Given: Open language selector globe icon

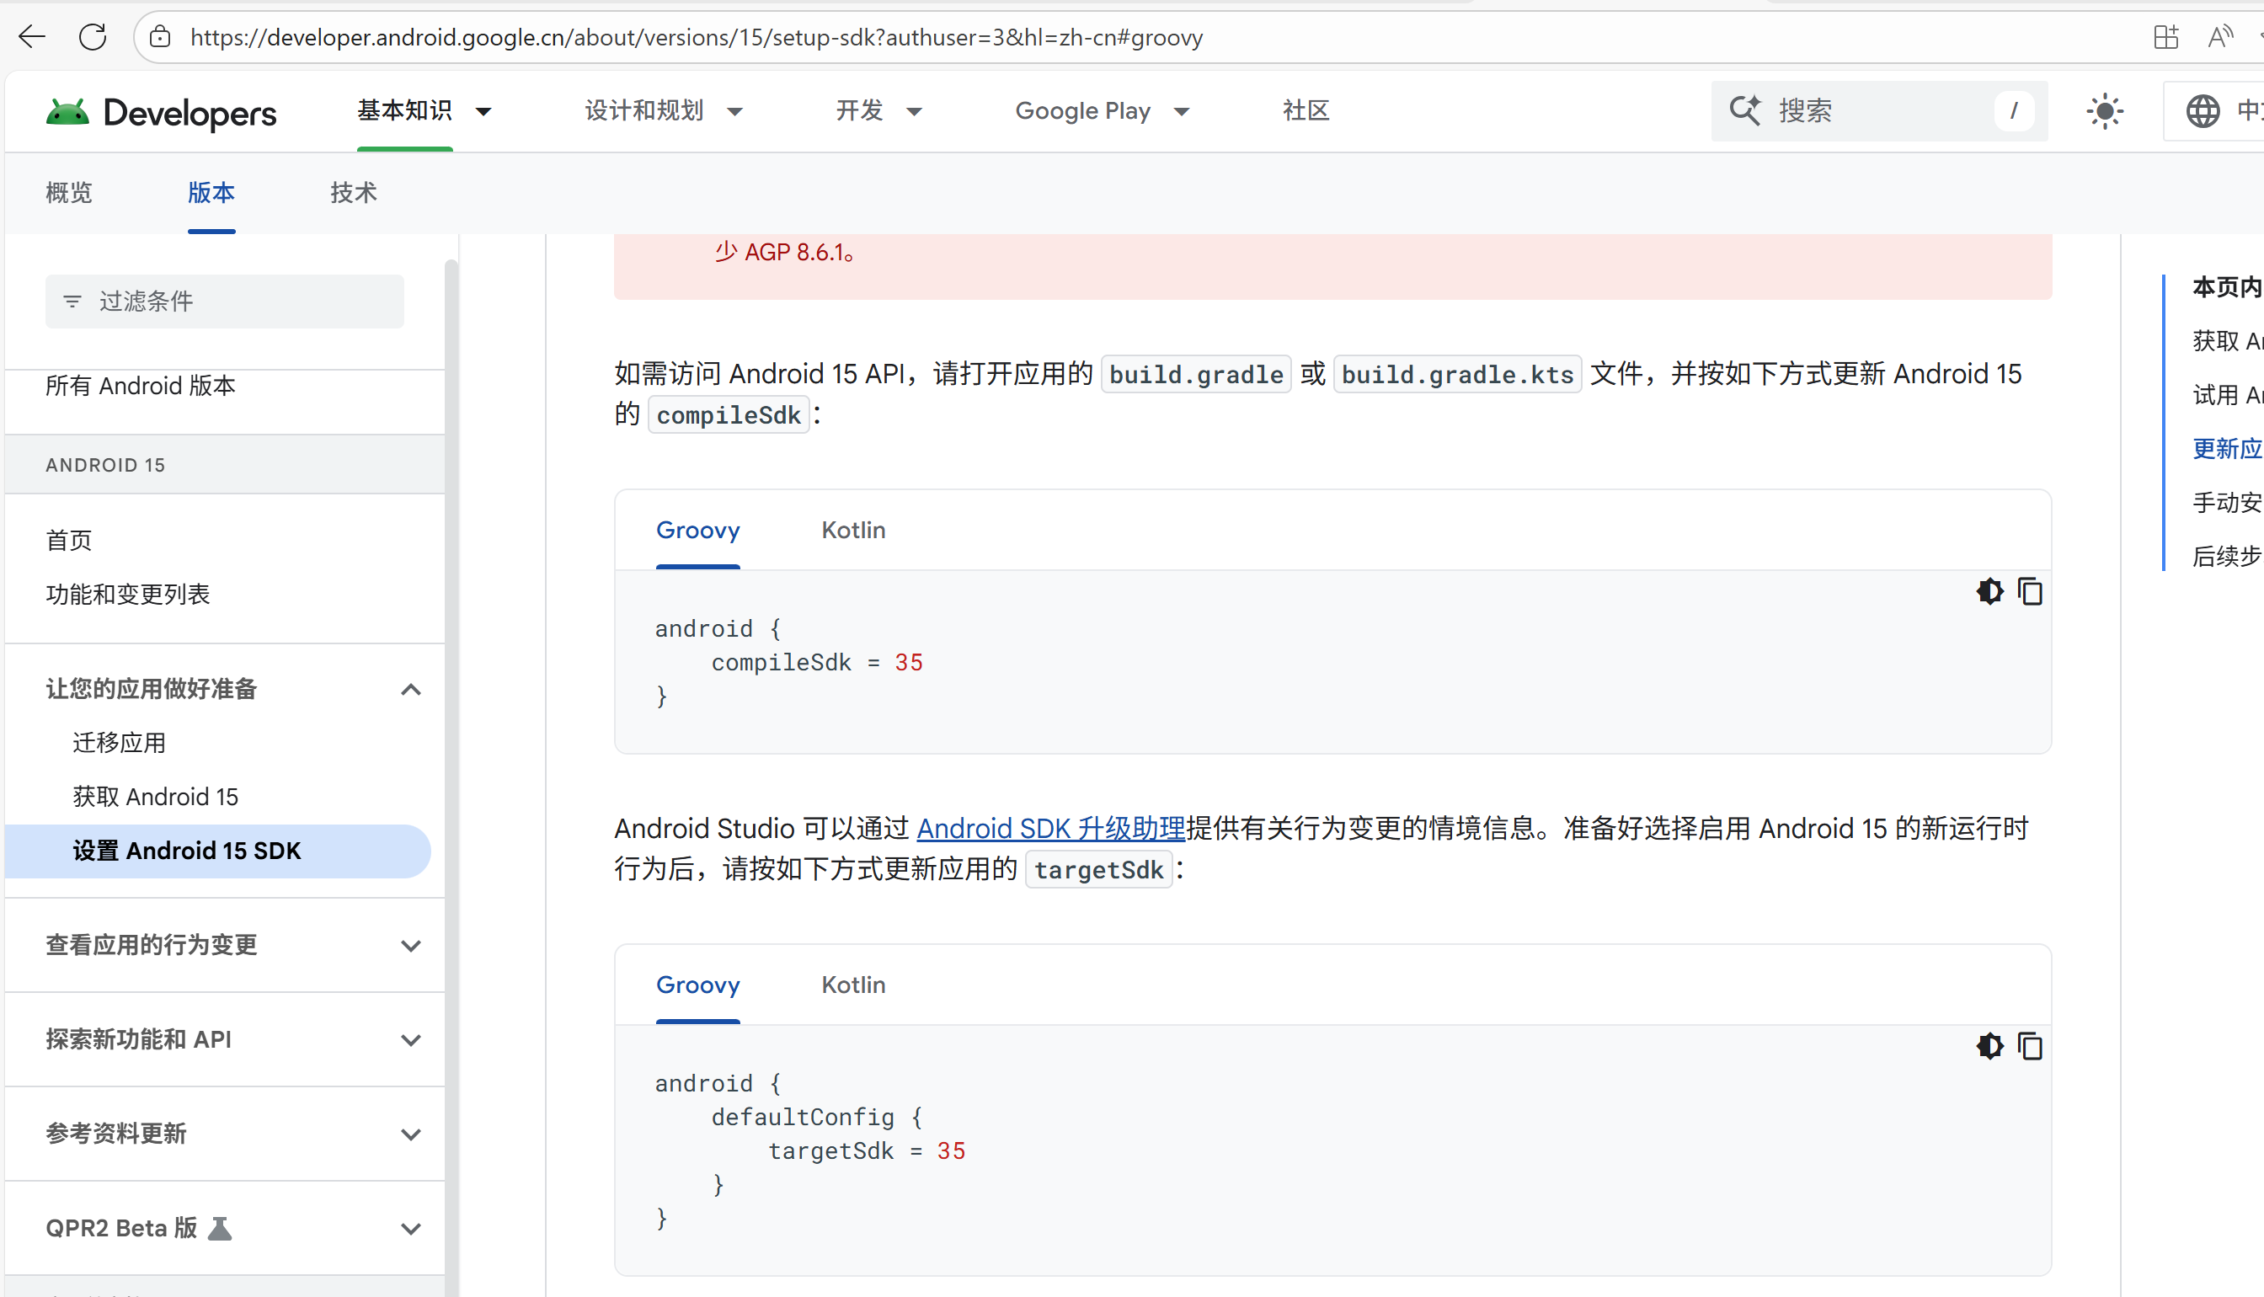Looking at the screenshot, I should click(x=2203, y=111).
